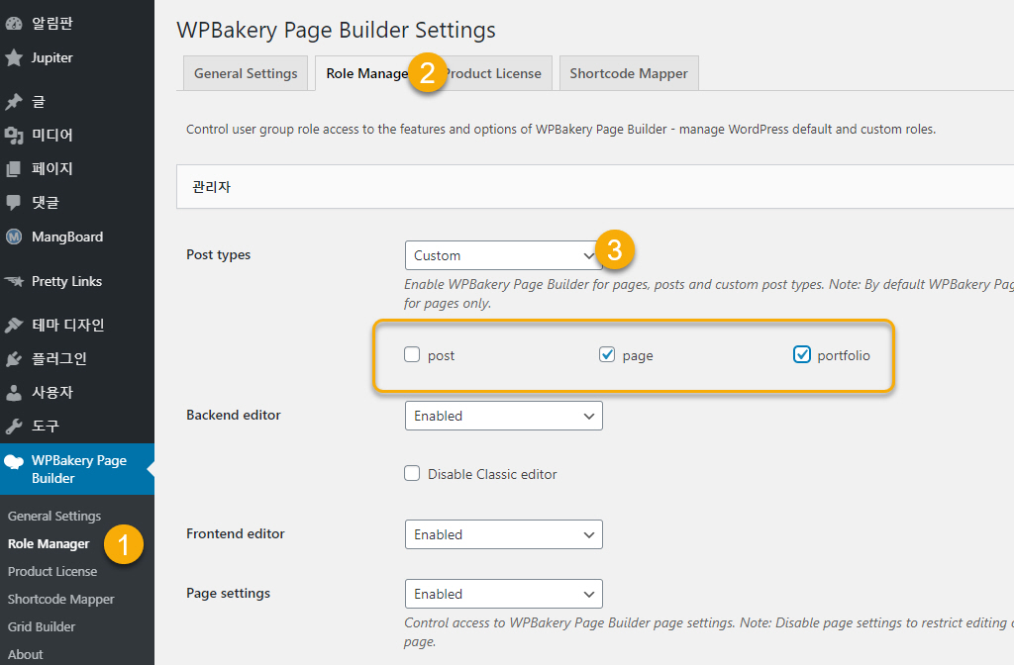Switch to the General Settings tab

pyautogui.click(x=246, y=73)
